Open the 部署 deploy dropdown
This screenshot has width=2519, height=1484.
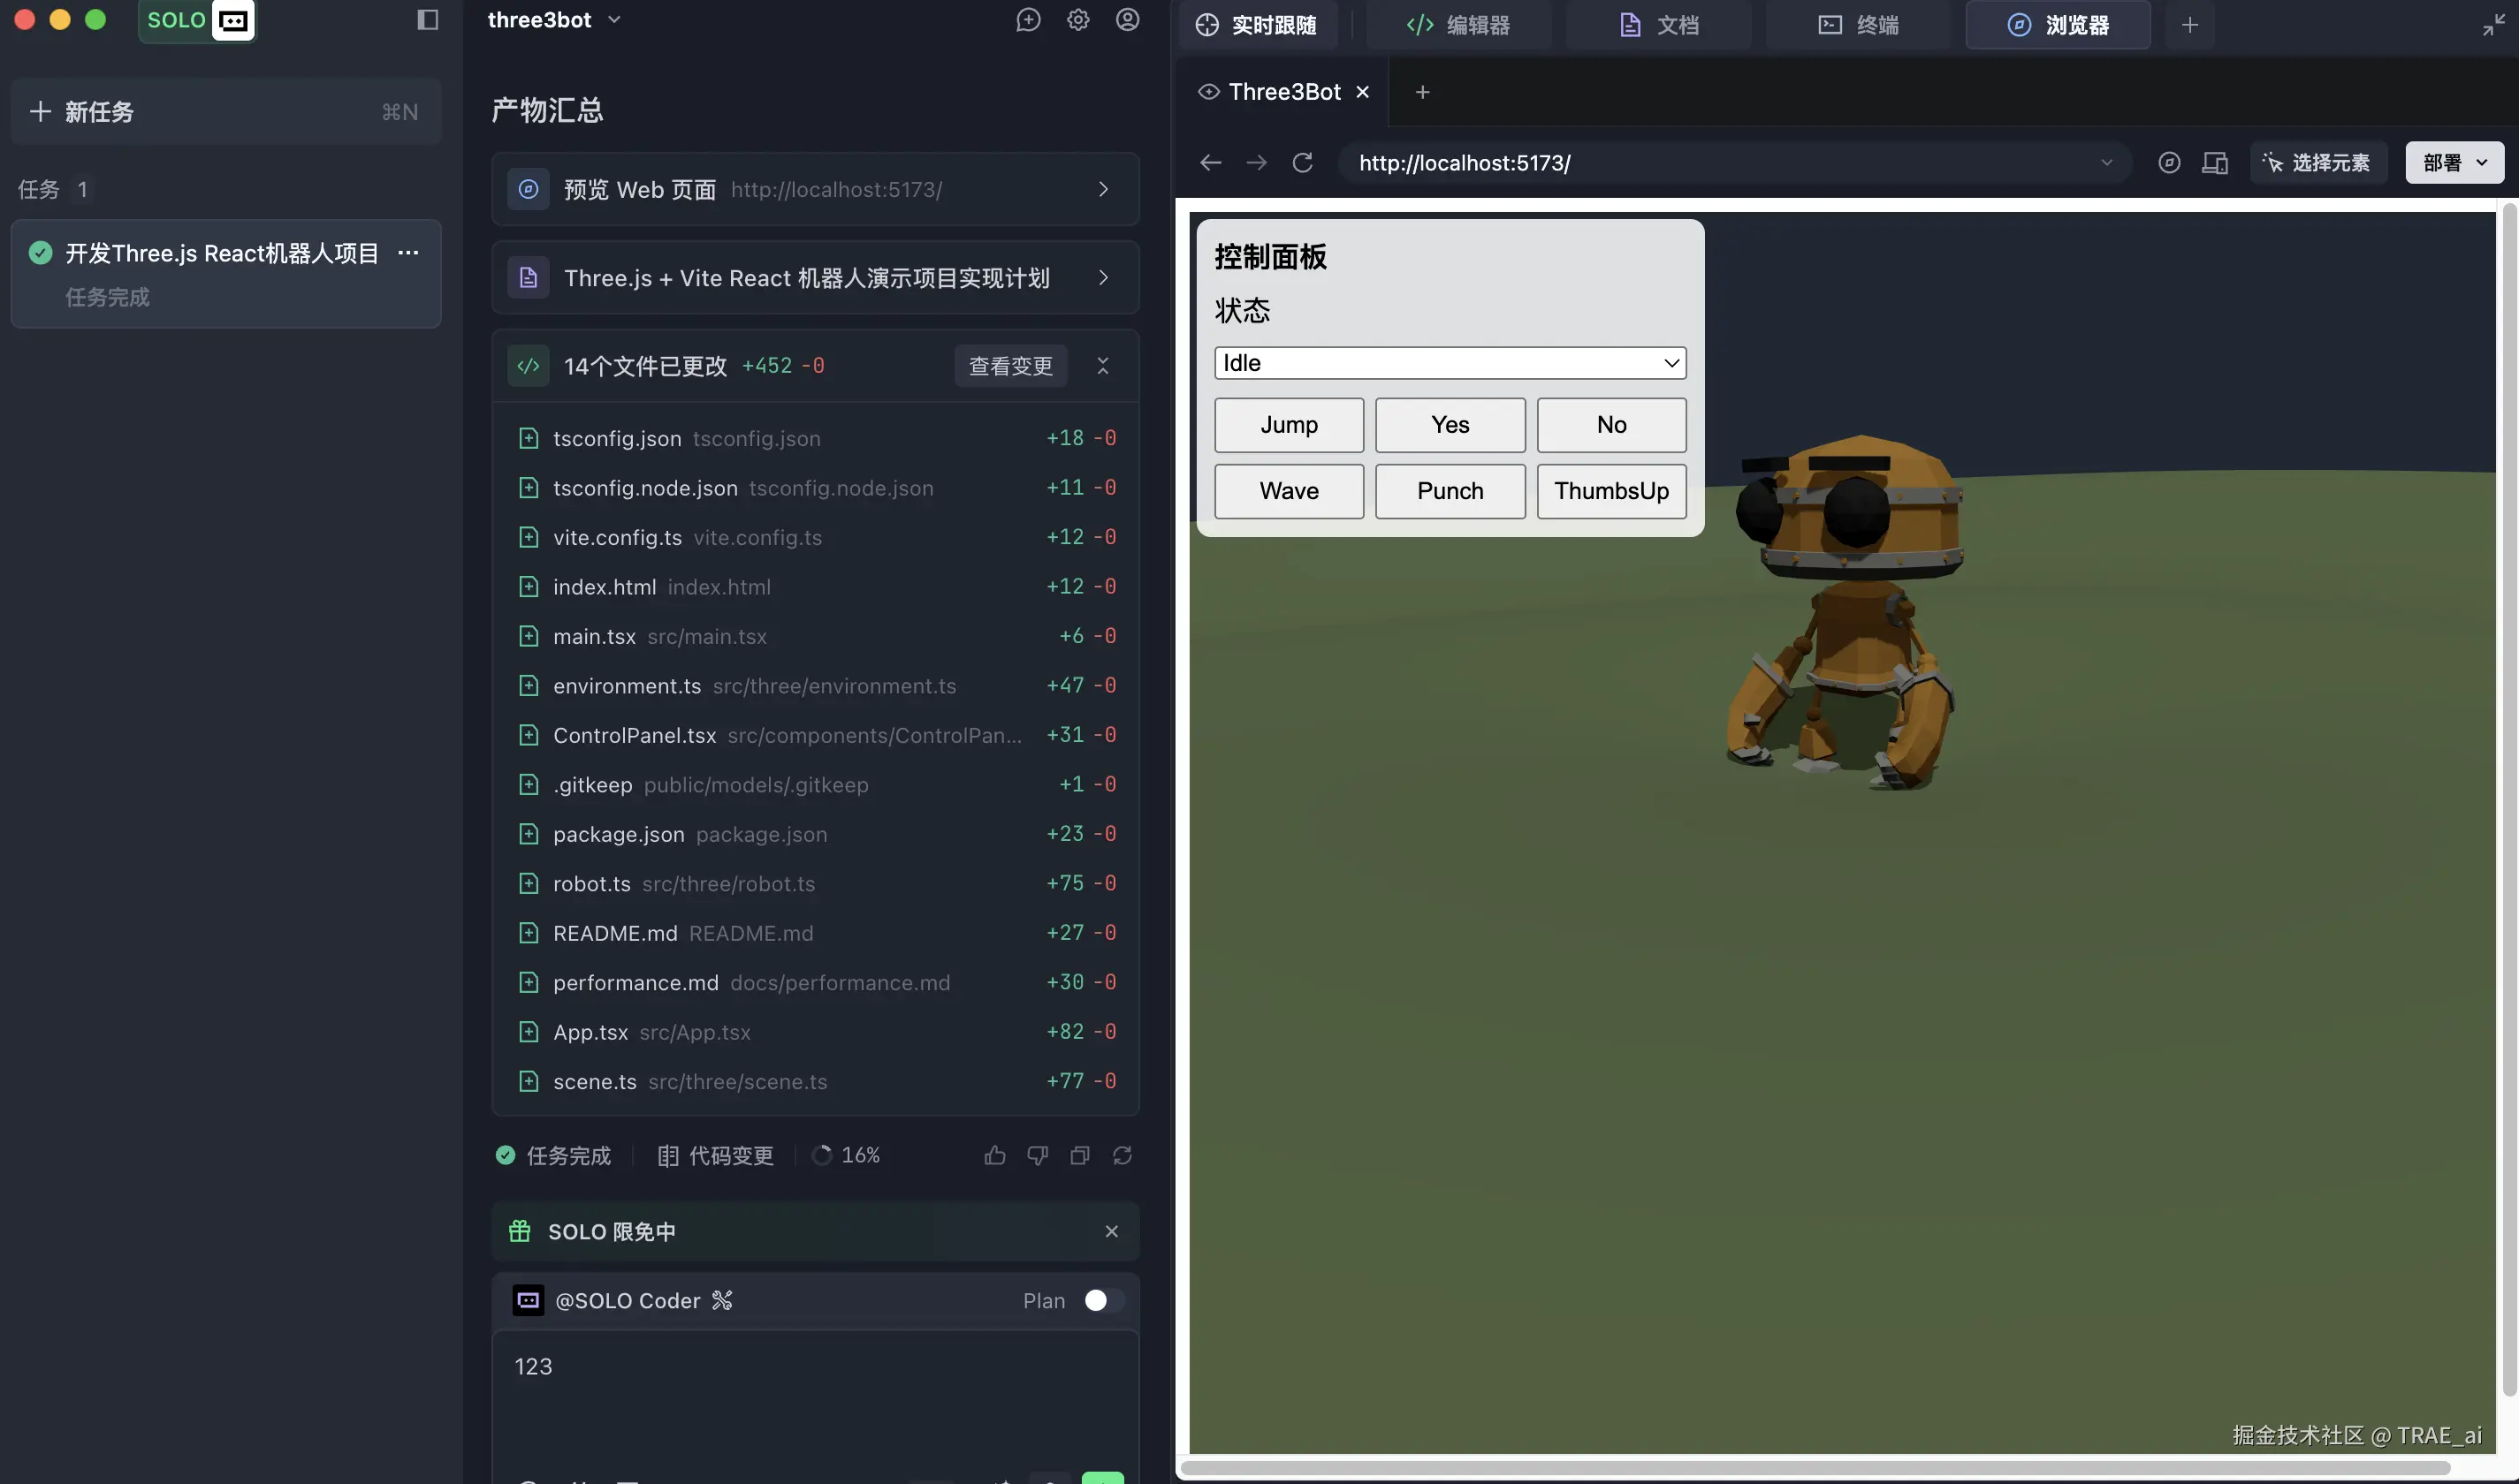pos(2454,162)
